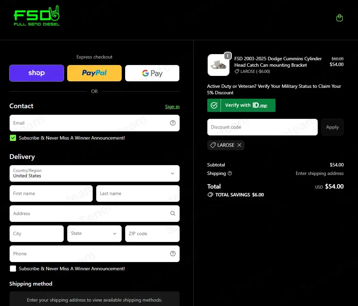Click the Subtotal $54.00 amount
Viewport: 358px width, 306px height.
[x=337, y=165]
